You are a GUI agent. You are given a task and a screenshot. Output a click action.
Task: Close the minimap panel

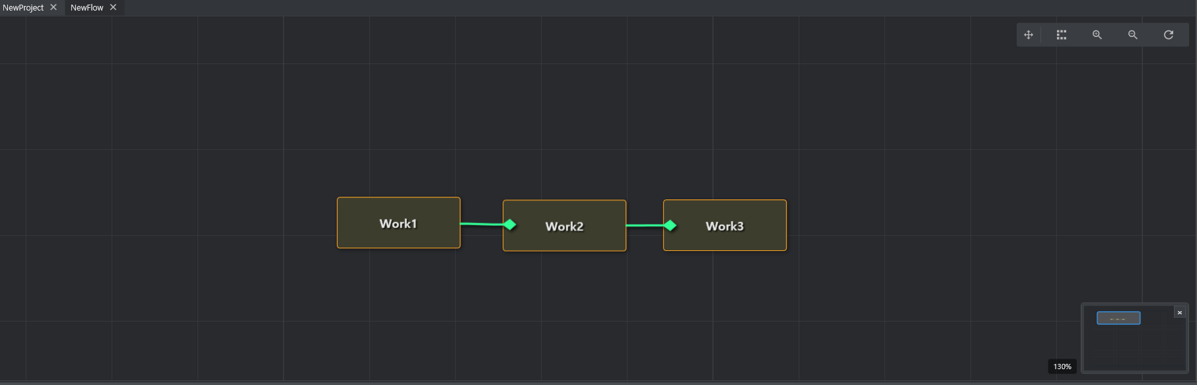tap(1179, 312)
